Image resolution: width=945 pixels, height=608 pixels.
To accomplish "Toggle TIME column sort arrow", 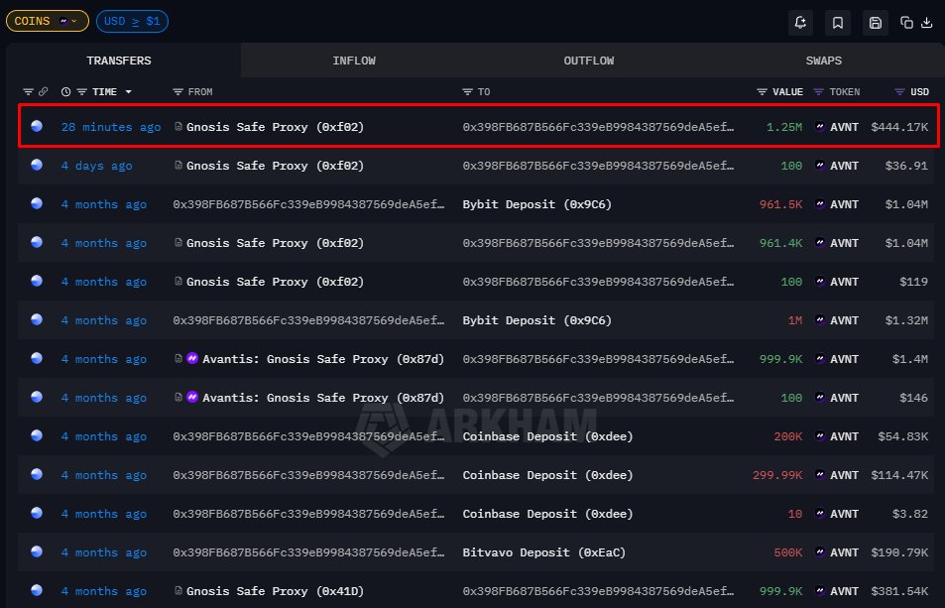I will point(128,92).
